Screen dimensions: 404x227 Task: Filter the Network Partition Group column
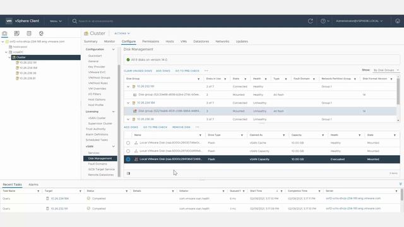coord(355,79)
